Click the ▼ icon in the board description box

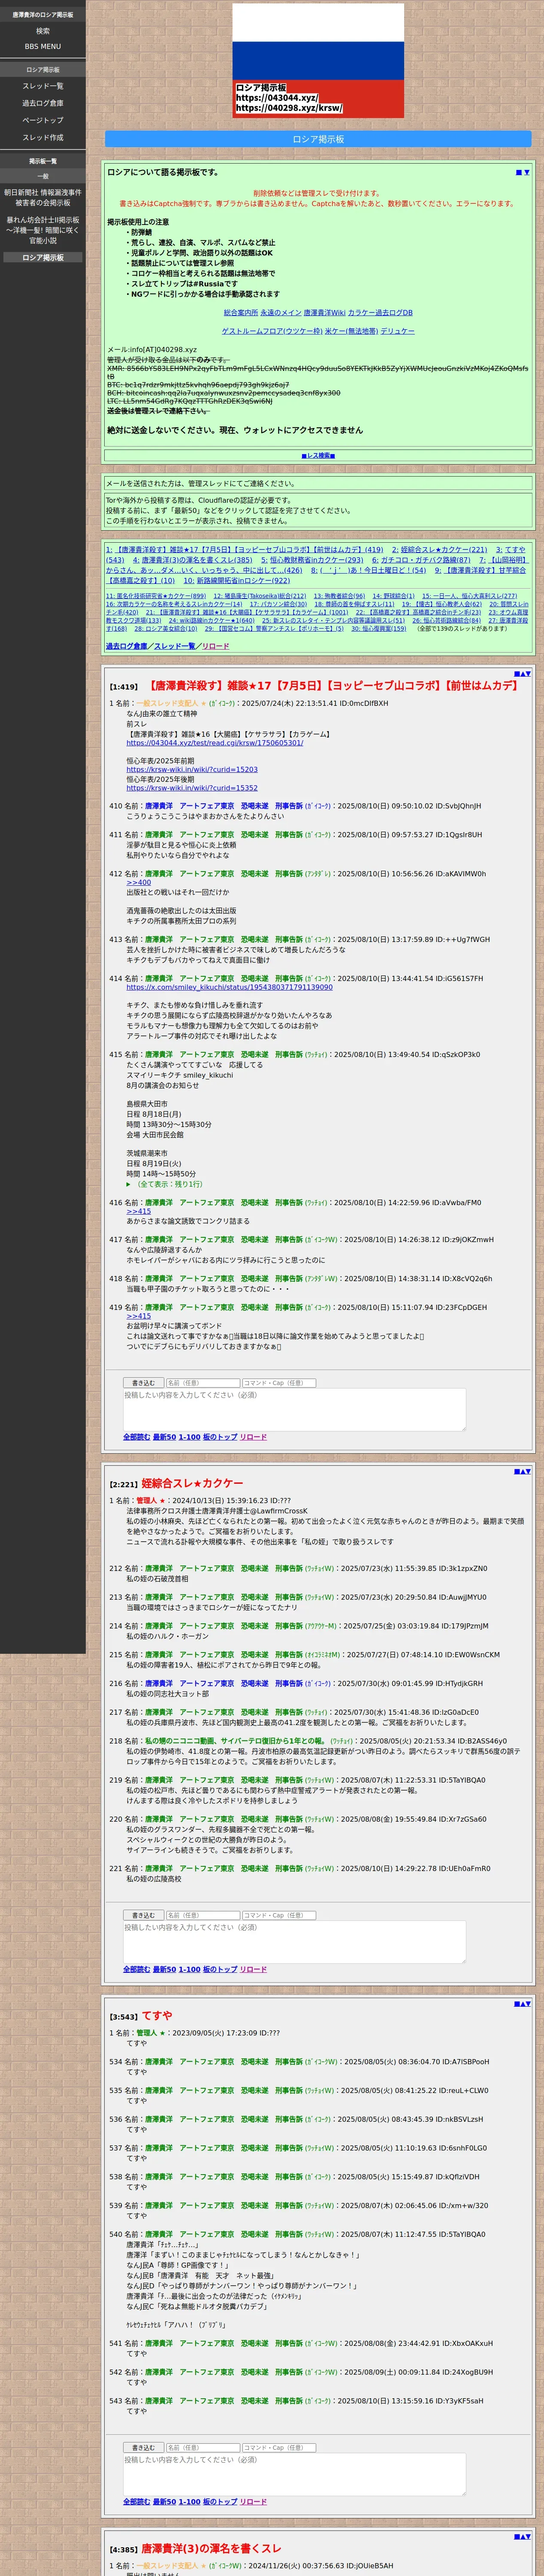527,172
